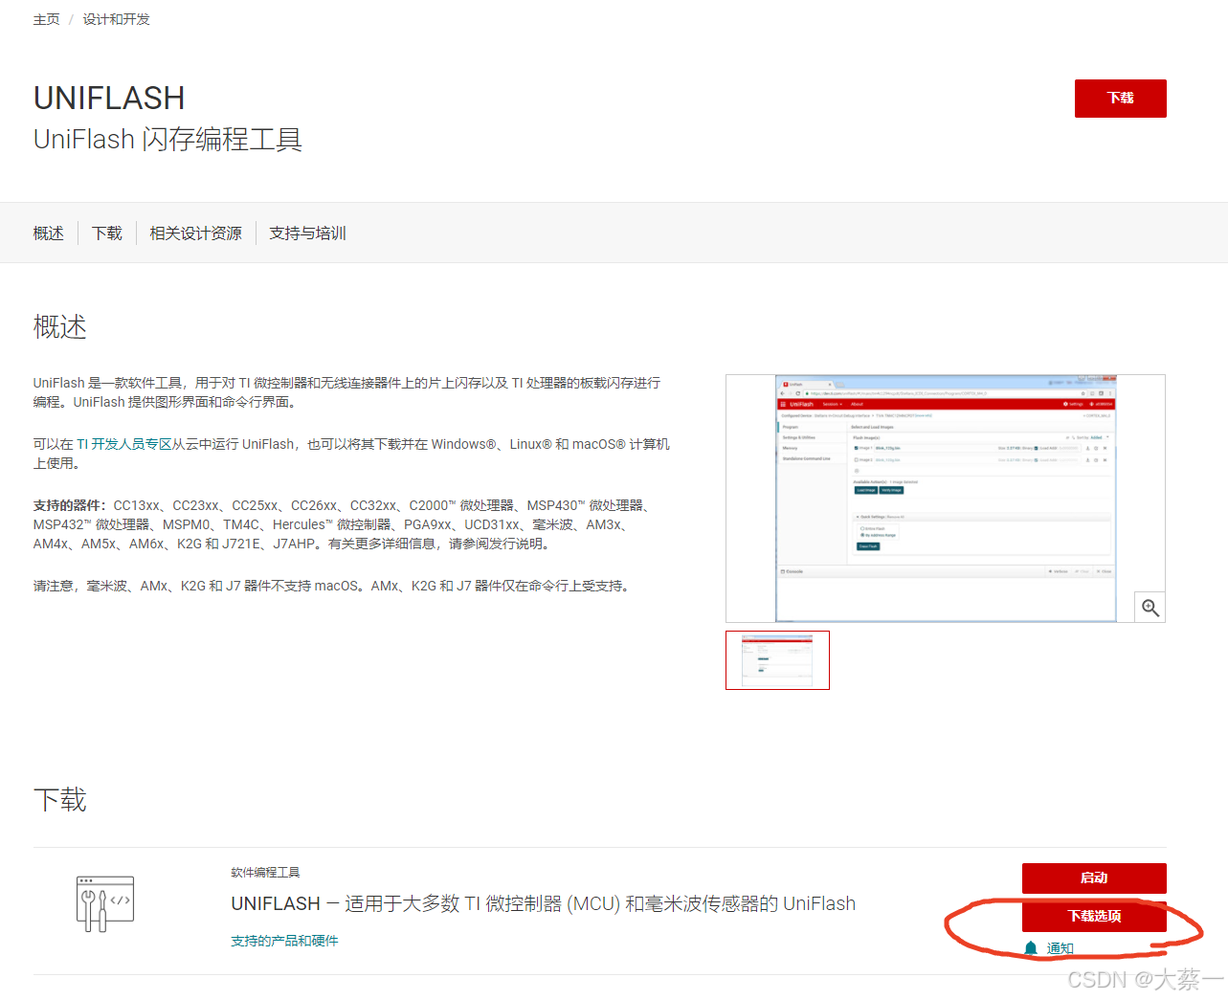Image resolution: width=1228 pixels, height=1000 pixels.
Task: Click the software programming tool icon
Action: (x=104, y=900)
